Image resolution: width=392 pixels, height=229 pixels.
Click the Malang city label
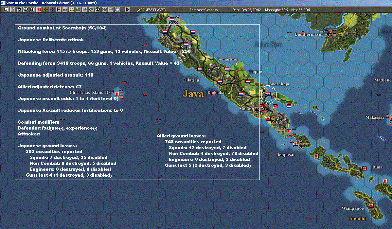pos(246,109)
